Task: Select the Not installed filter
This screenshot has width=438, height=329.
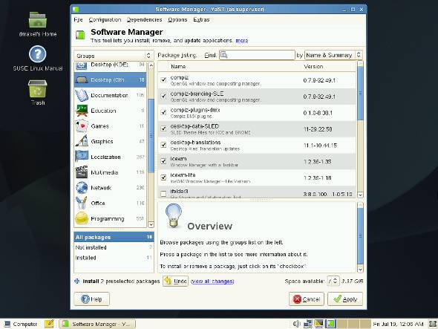Action: 114,247
